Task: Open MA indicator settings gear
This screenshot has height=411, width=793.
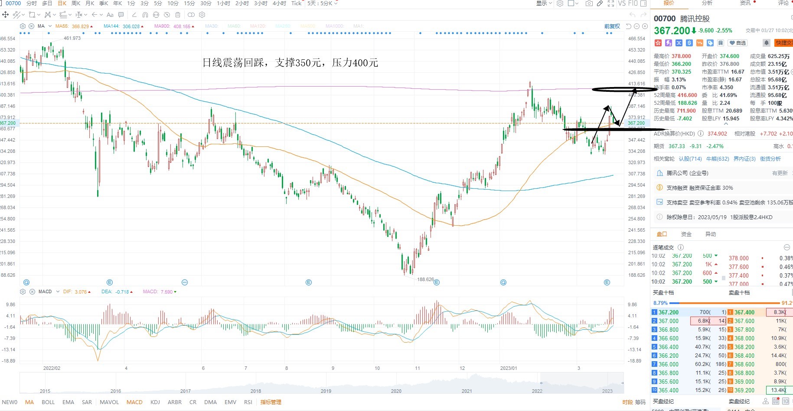Action: [23, 26]
